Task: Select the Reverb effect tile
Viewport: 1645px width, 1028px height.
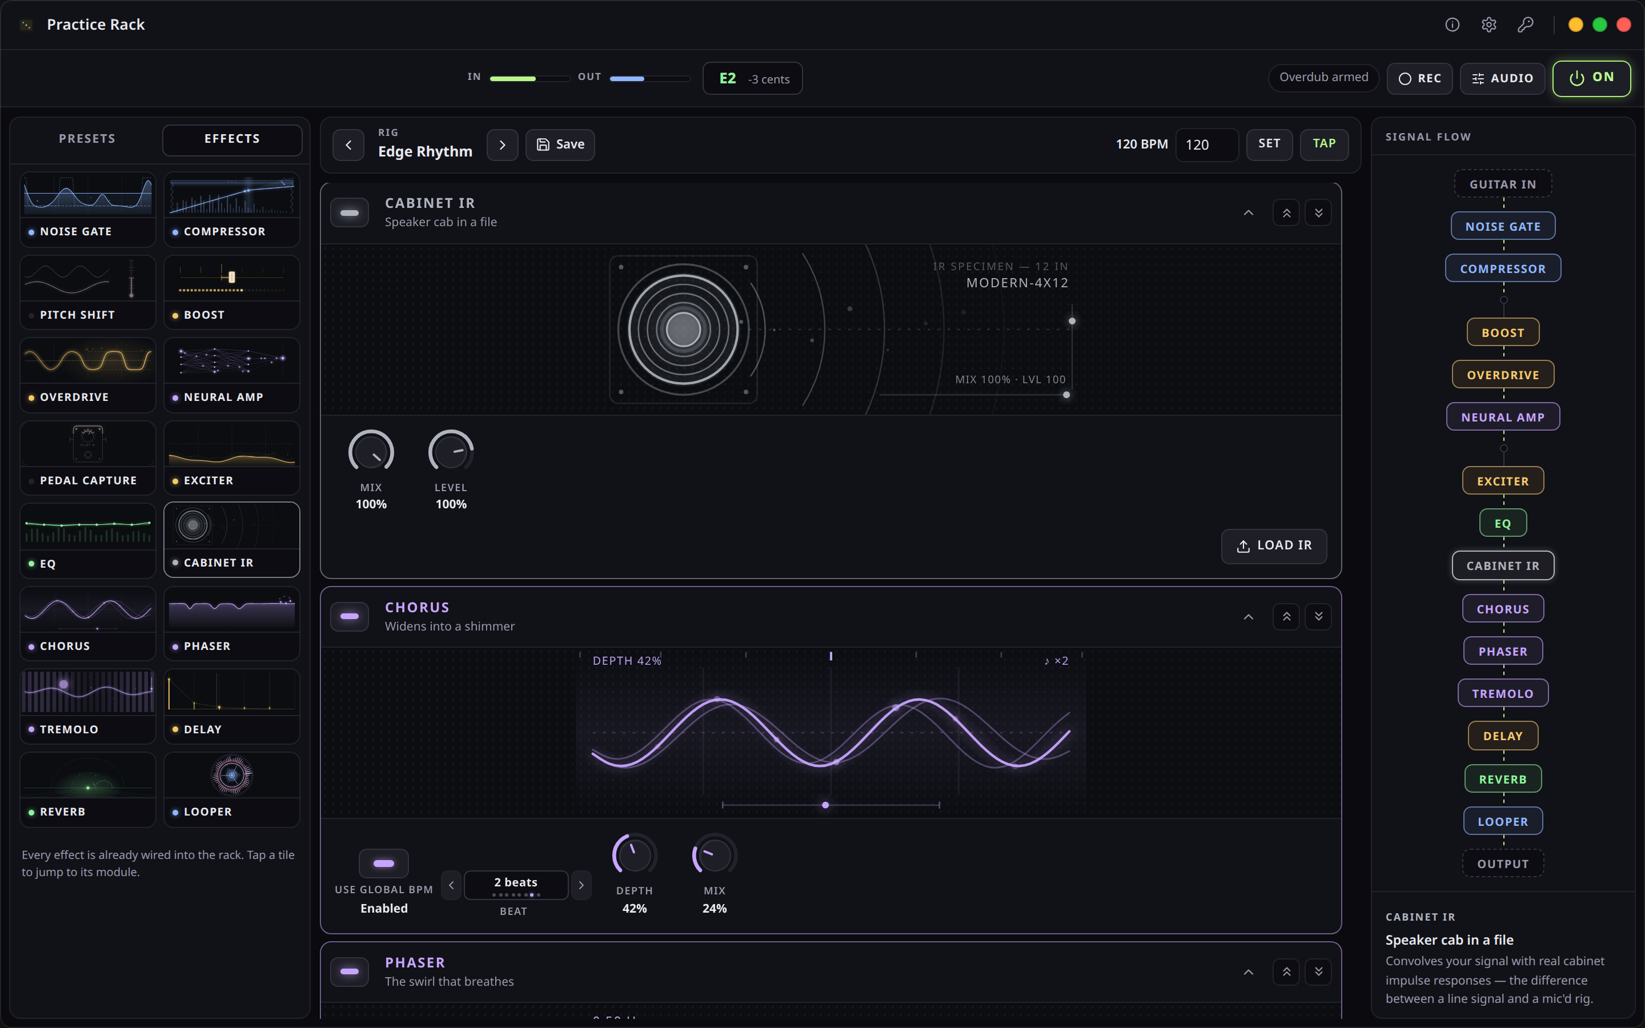Action: (88, 790)
